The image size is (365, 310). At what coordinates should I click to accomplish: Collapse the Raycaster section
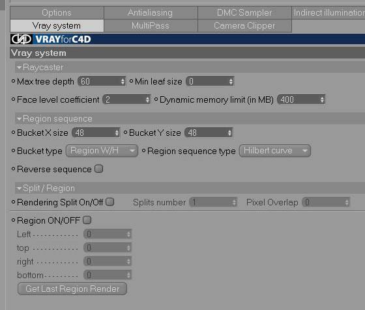(19, 68)
